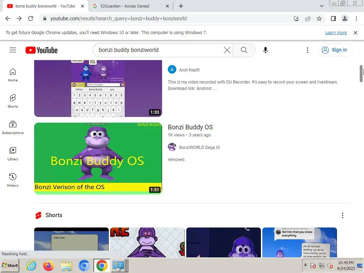Run search with the magnifier button
Screen dimensions: 364x273
coord(244,50)
